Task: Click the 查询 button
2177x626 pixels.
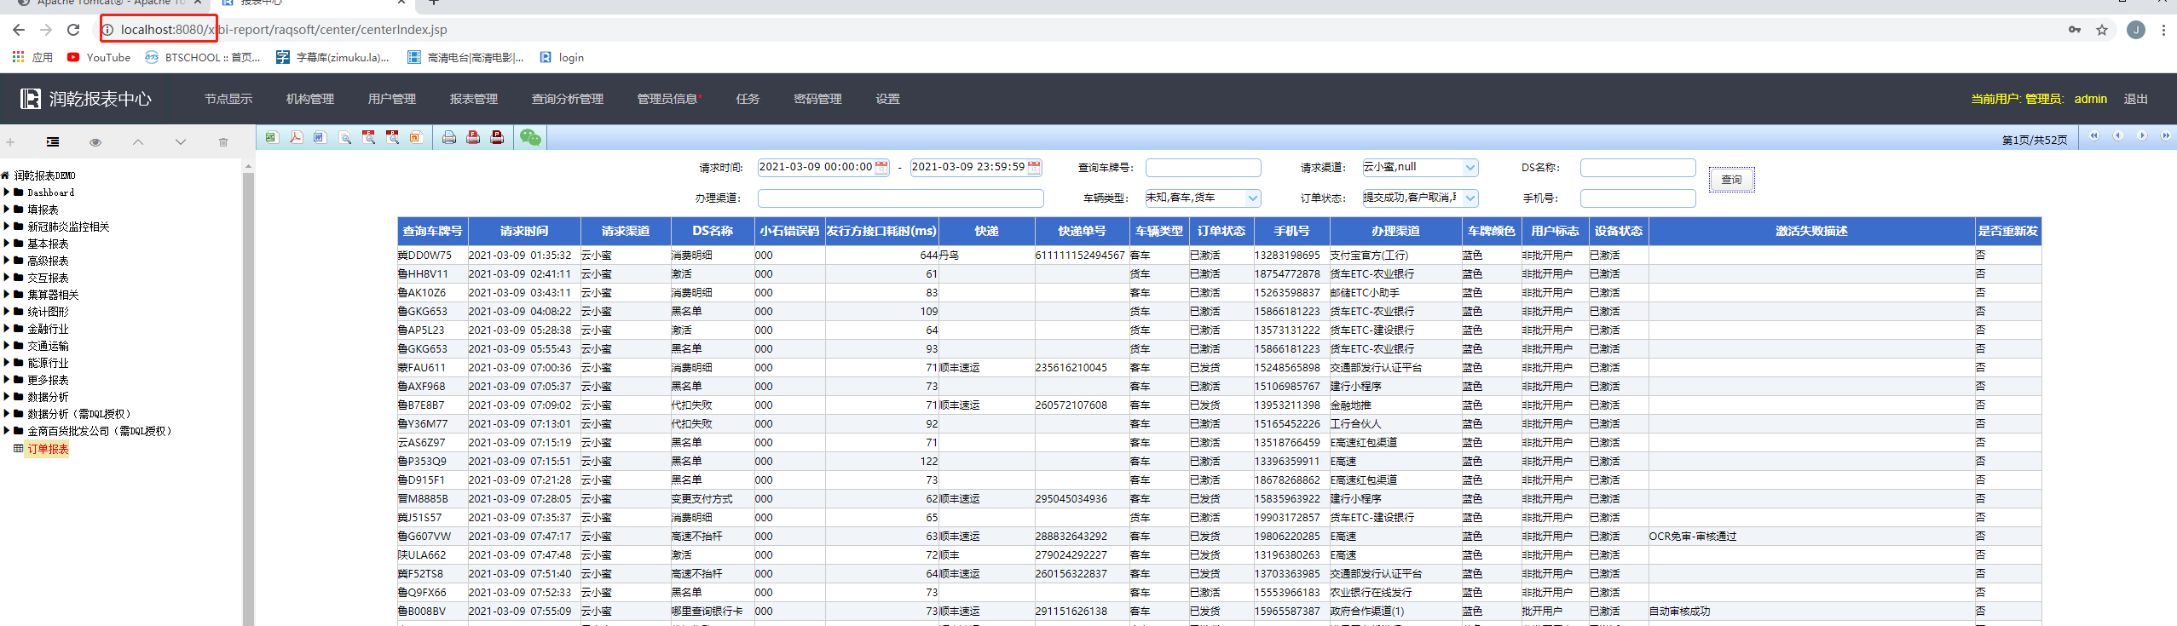Action: (1731, 180)
